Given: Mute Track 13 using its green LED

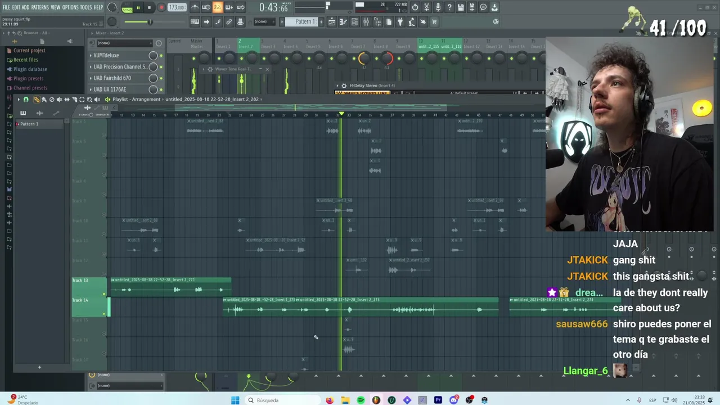Looking at the screenshot, I should click(x=104, y=294).
